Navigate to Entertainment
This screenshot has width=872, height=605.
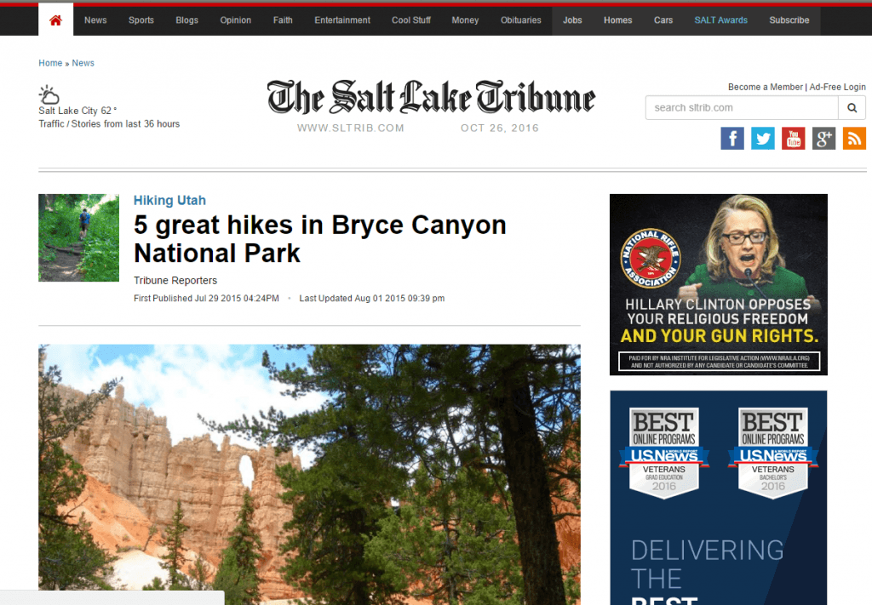point(342,20)
